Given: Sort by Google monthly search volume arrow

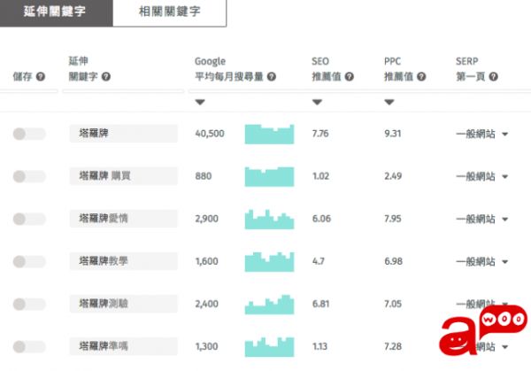Looking at the screenshot, I should pos(200,102).
